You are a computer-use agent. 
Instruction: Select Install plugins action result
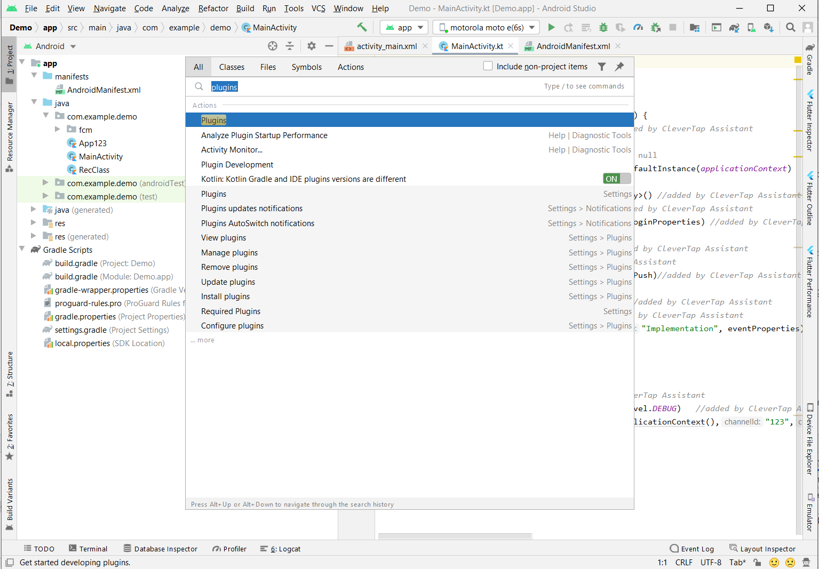pyautogui.click(x=409, y=296)
